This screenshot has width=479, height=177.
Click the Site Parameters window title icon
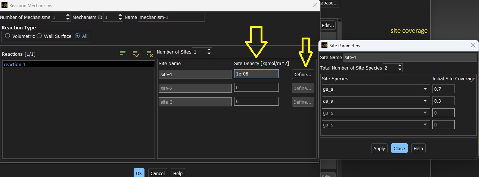point(324,46)
